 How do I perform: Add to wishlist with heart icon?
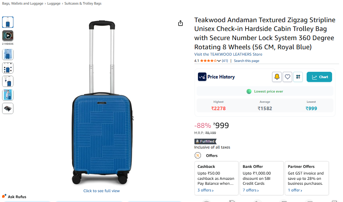pos(288,77)
